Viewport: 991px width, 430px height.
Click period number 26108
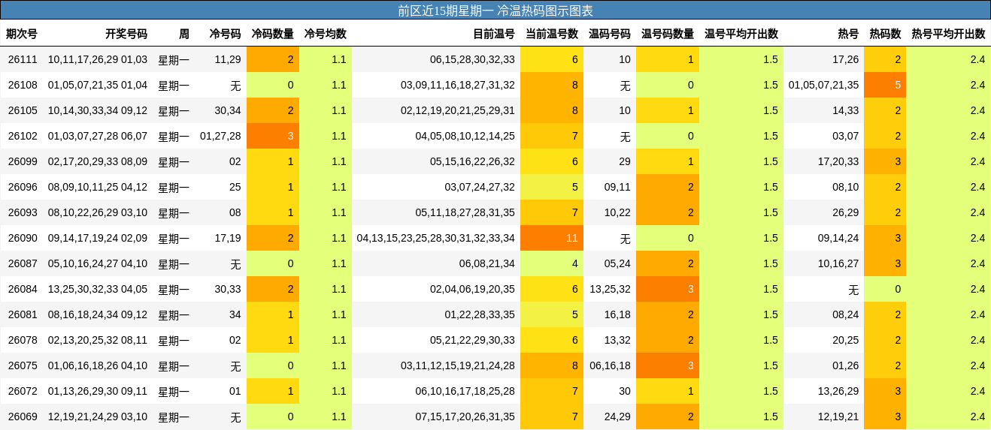tap(23, 85)
